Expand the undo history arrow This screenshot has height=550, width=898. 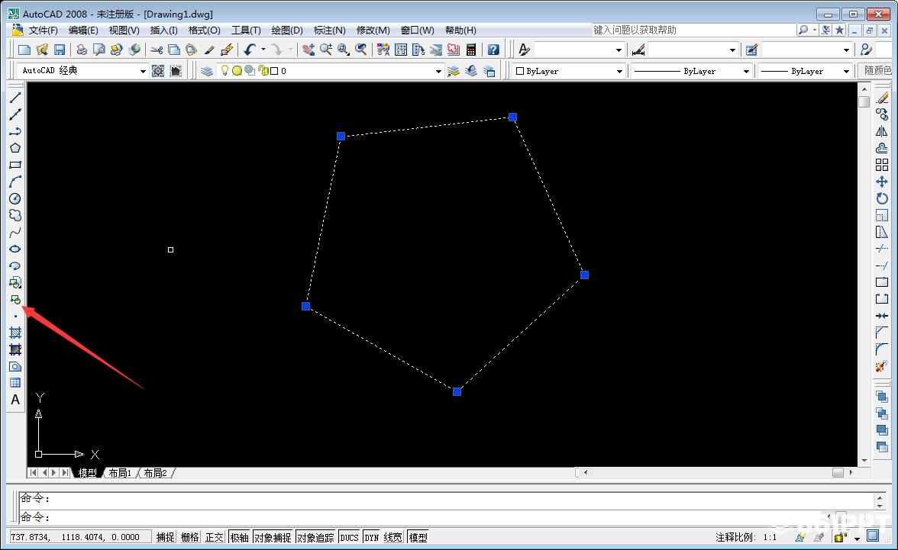pyautogui.click(x=263, y=50)
